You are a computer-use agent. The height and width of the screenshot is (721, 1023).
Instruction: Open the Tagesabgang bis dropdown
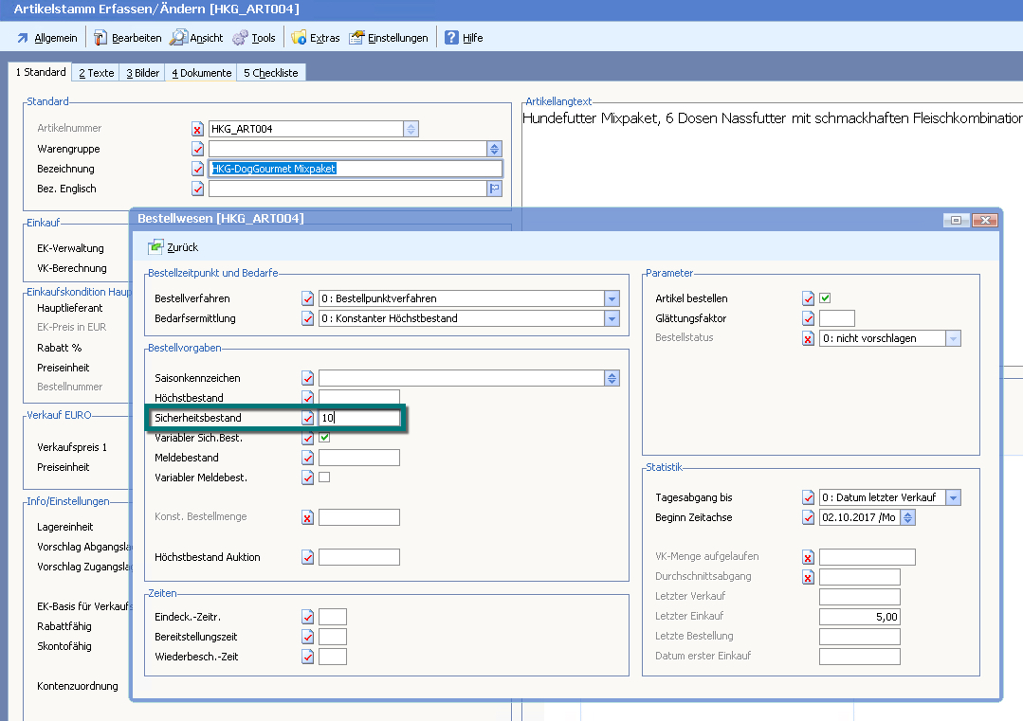click(954, 497)
